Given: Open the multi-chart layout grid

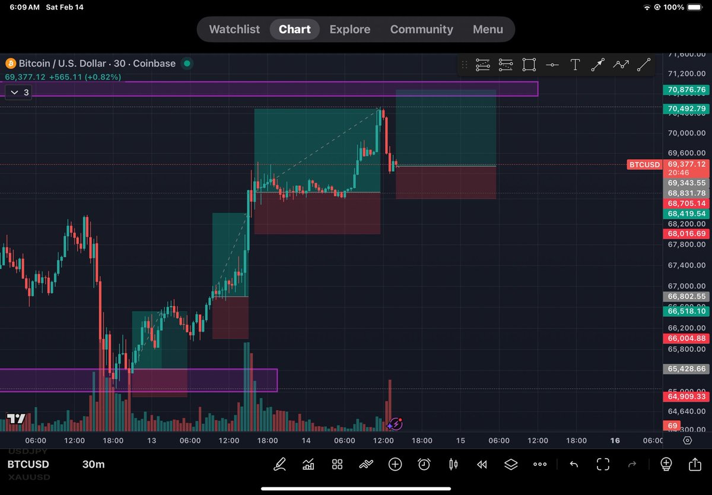Looking at the screenshot, I should coord(337,464).
